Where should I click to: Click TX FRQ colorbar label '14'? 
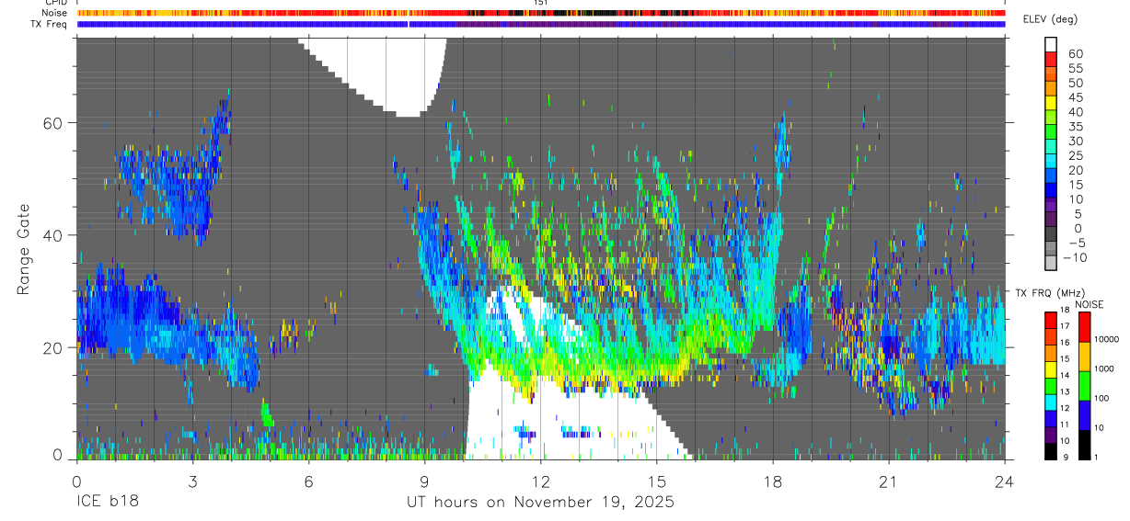tap(1065, 375)
